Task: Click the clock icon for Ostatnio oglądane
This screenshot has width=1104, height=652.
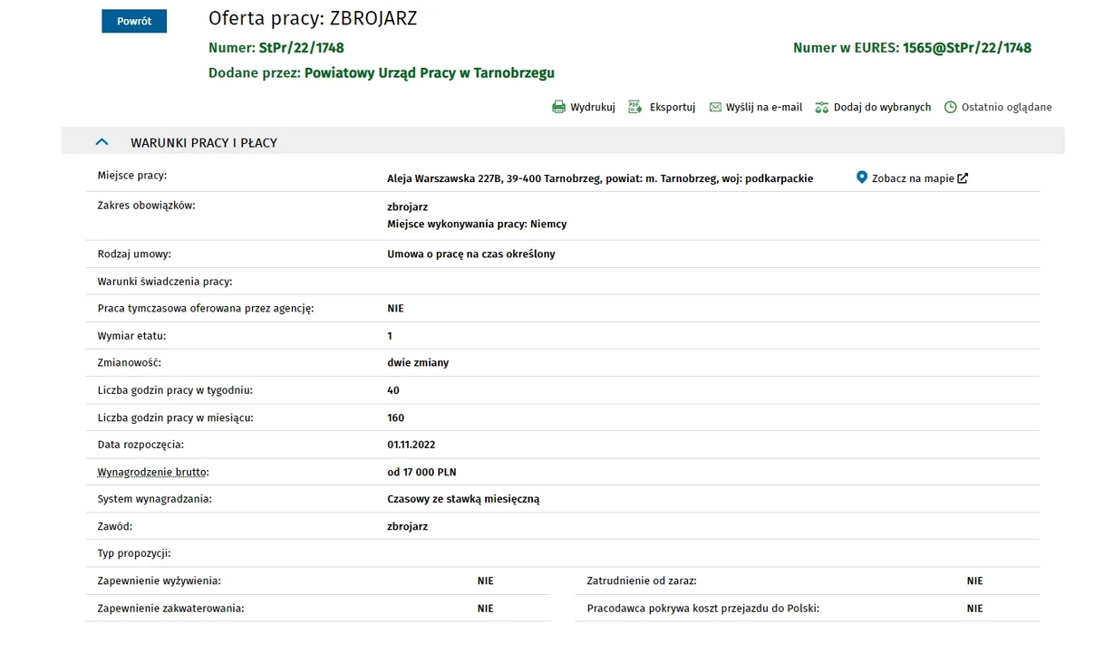Action: [x=951, y=107]
